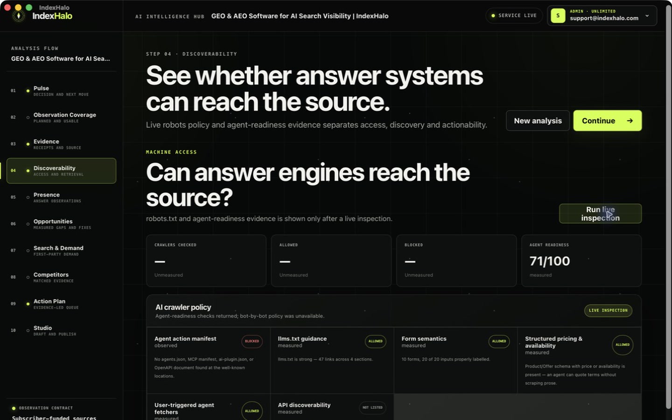Open the Presence step
This screenshot has width=672, height=420.
pyautogui.click(x=61, y=197)
